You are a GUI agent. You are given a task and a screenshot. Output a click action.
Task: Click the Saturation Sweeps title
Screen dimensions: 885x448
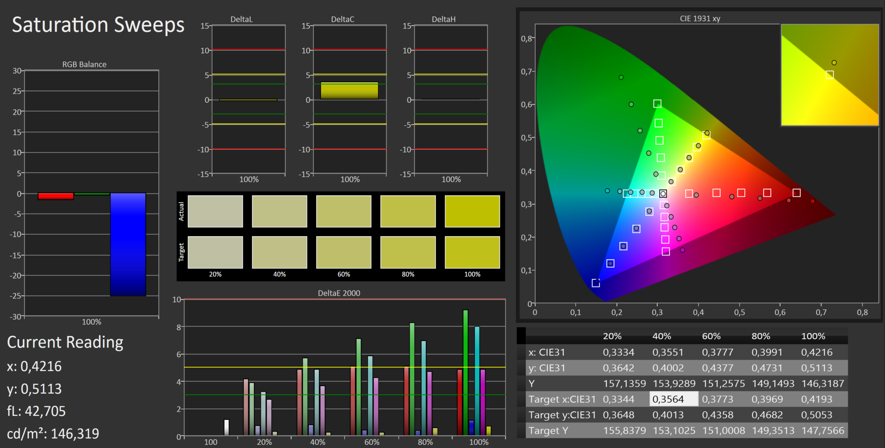tap(98, 25)
